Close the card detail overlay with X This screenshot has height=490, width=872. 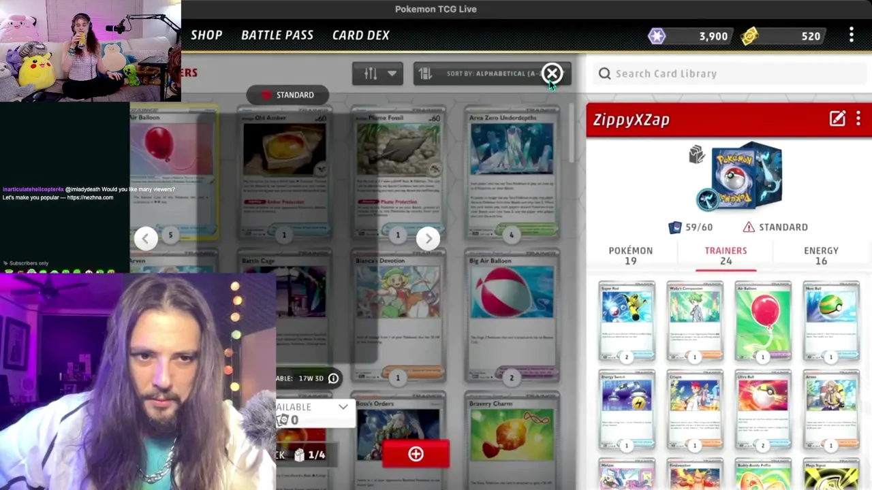click(x=552, y=73)
